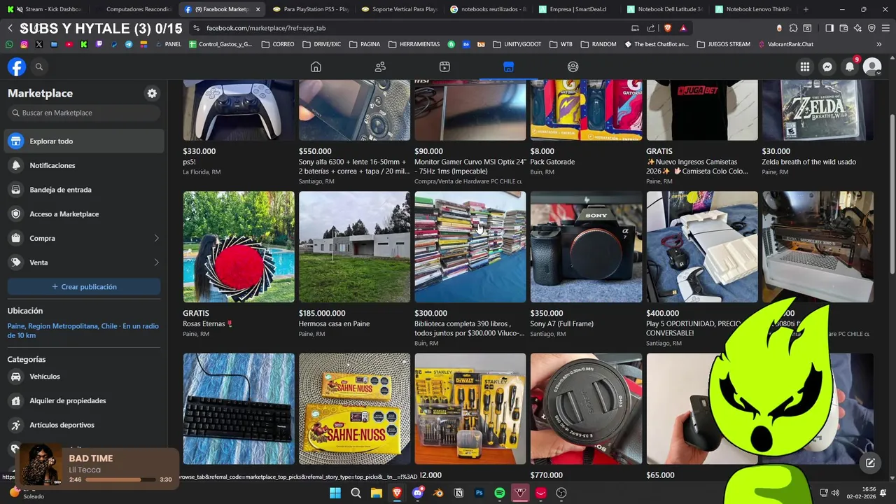
Task: Click Crear publicación button
Action: coord(84,287)
